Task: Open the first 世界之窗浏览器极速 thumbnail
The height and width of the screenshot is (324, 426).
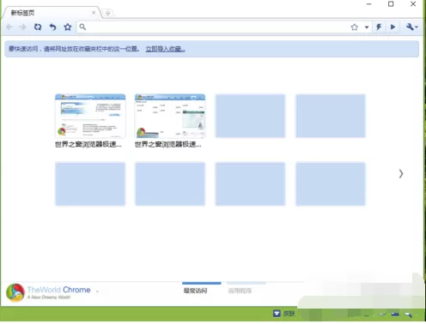Action: 90,116
